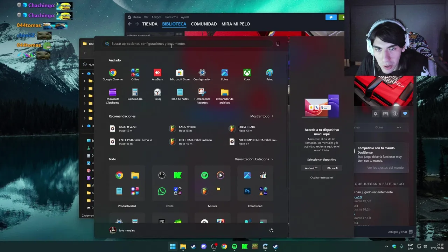Open Steam game settings gear icon
Screen dimensions: 448x252
click(376, 114)
